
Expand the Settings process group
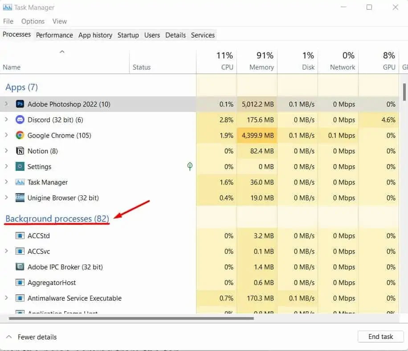click(6, 166)
